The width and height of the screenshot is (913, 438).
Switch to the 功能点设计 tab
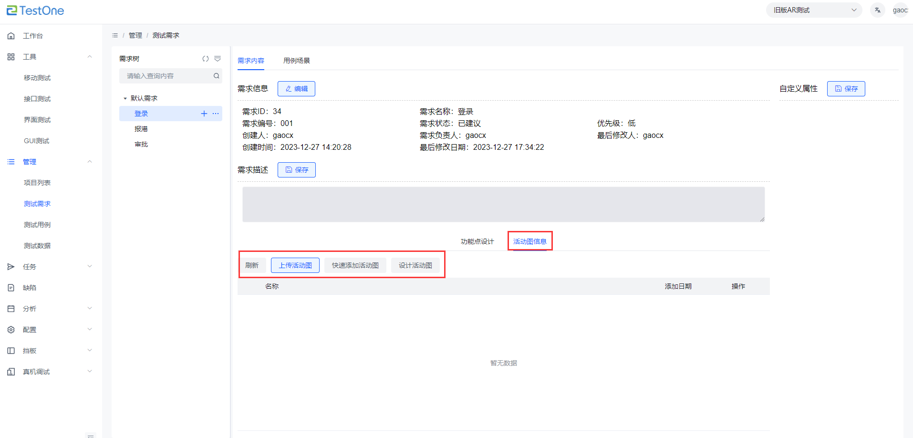[x=477, y=241]
